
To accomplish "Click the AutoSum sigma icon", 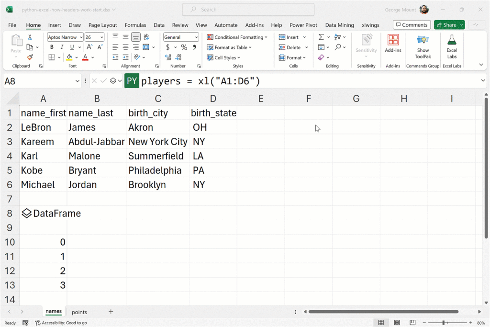I will click(321, 37).
